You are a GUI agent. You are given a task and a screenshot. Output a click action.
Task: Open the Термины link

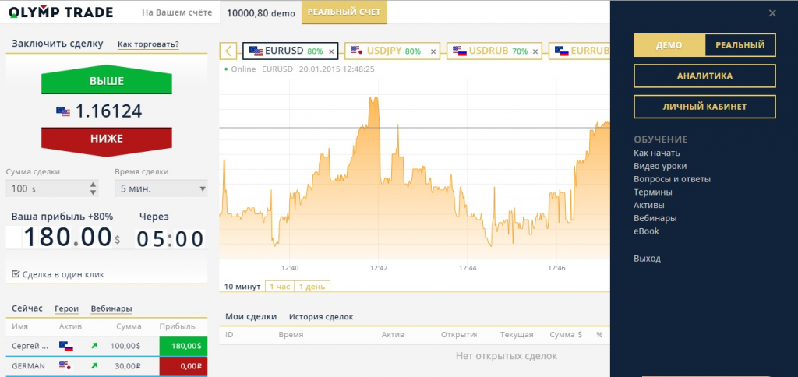[x=653, y=192]
